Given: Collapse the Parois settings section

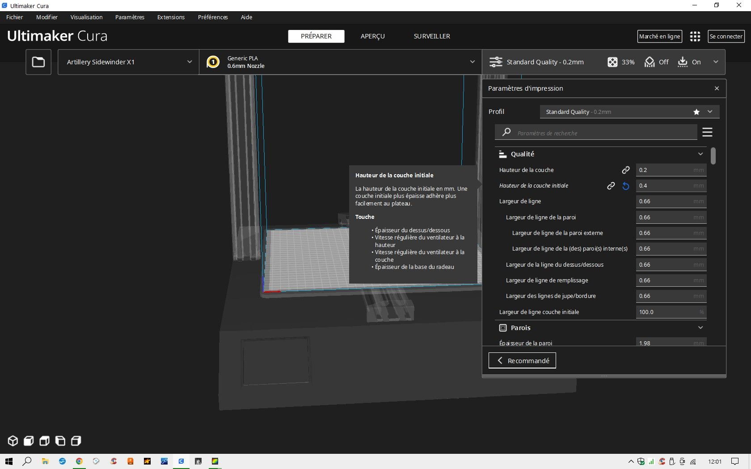Looking at the screenshot, I should coord(700,328).
